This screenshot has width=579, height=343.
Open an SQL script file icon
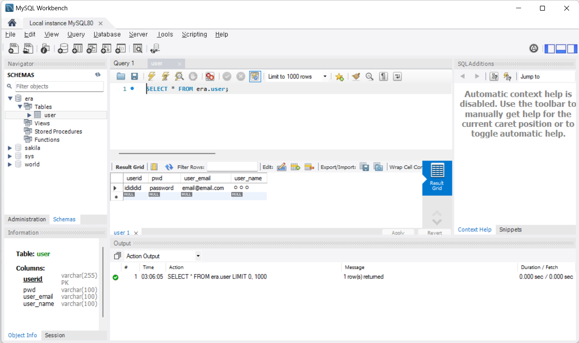coord(28,49)
